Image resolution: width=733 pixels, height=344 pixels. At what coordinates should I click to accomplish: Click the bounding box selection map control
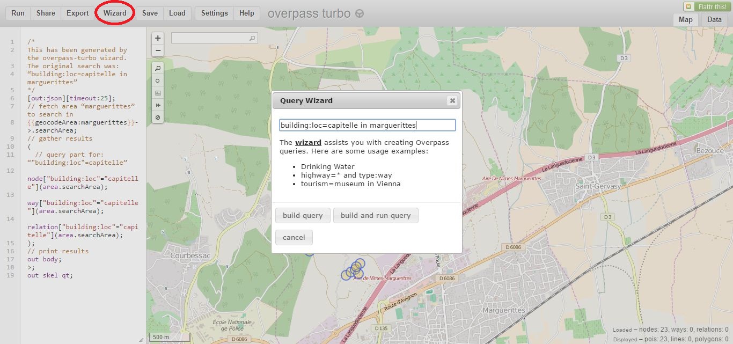pos(158,93)
